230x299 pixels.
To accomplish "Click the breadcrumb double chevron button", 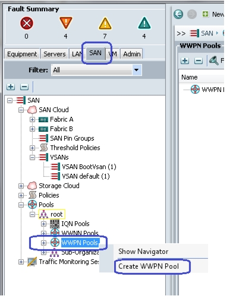I will click(181, 33).
